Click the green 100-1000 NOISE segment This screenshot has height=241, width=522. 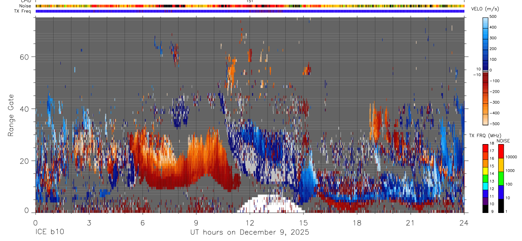501,179
